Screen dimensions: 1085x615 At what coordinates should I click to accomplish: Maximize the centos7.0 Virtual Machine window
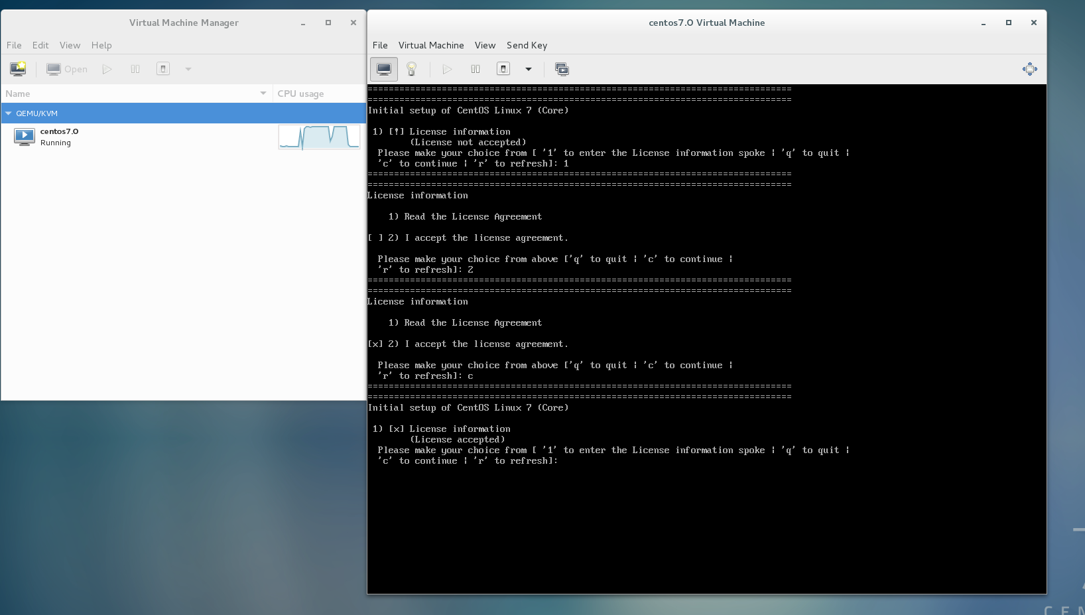(1009, 23)
